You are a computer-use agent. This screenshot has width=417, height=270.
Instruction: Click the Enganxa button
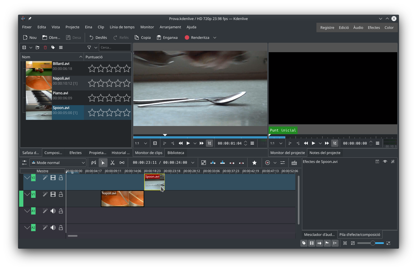click(x=167, y=38)
